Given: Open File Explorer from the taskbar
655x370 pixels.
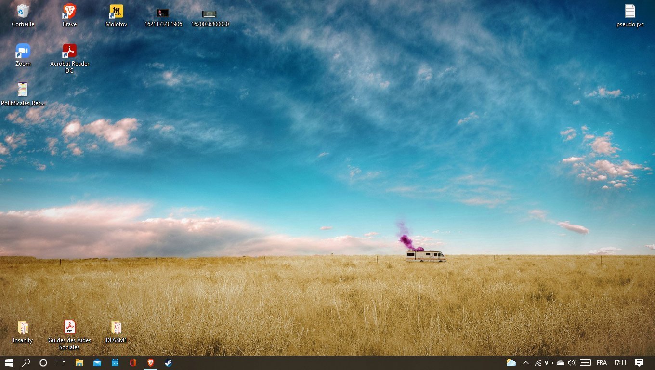Looking at the screenshot, I should 79,363.
